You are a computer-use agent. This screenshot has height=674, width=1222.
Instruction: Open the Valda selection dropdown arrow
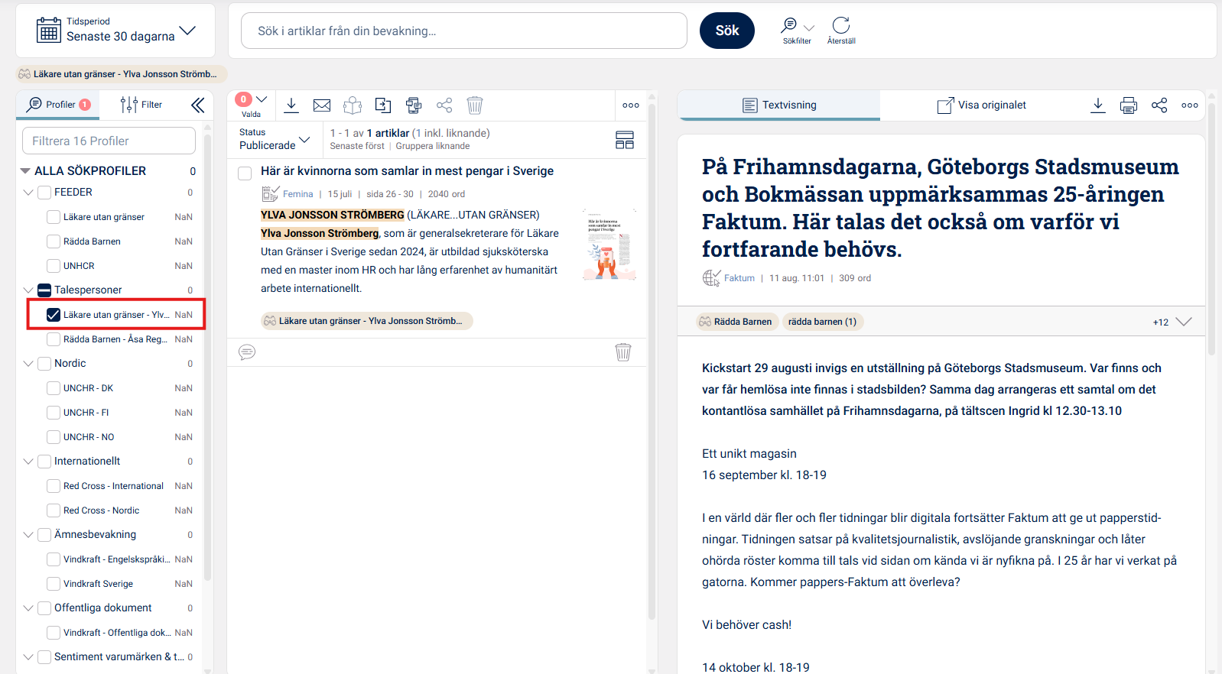[262, 99]
